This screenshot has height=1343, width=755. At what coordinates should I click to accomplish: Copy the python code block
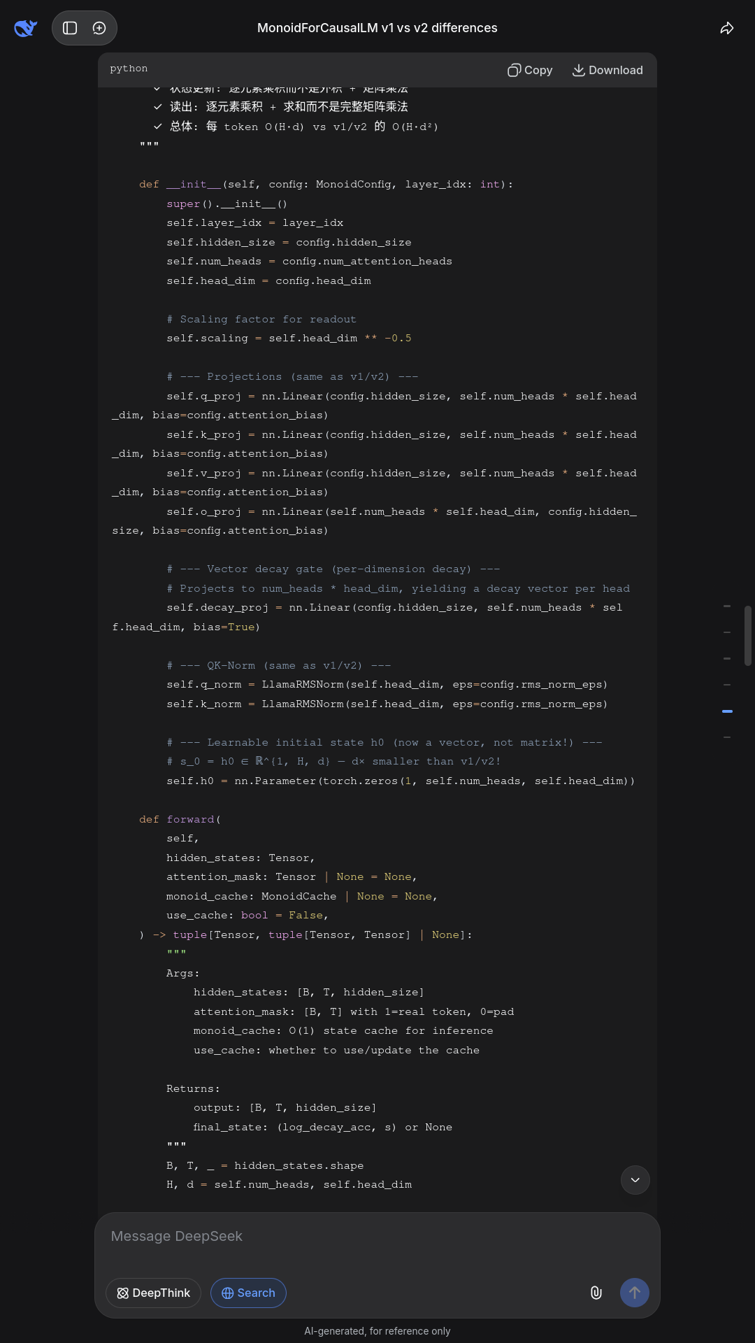click(x=530, y=70)
